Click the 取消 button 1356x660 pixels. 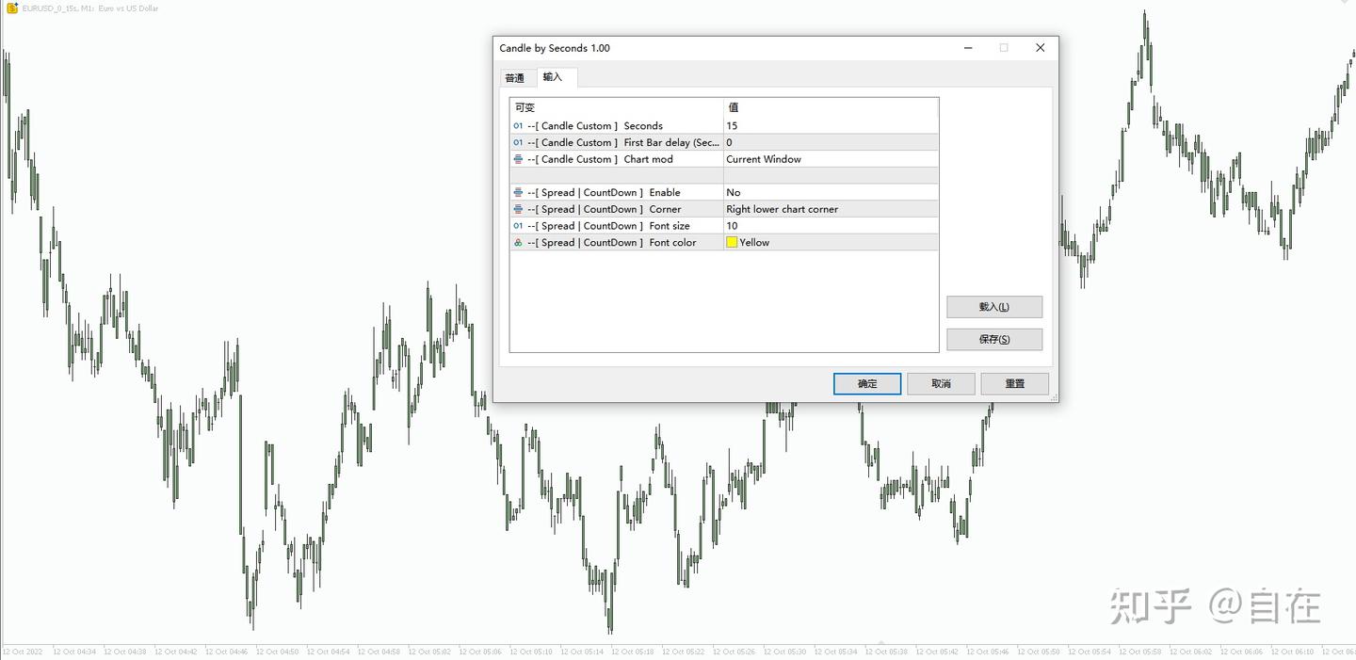pyautogui.click(x=941, y=383)
